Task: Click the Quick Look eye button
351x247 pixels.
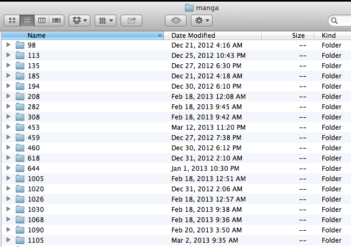Action: (x=176, y=21)
